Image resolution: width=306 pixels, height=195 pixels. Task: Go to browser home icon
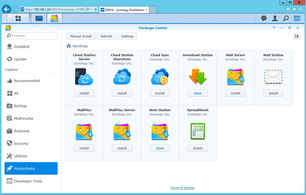click(x=288, y=9)
